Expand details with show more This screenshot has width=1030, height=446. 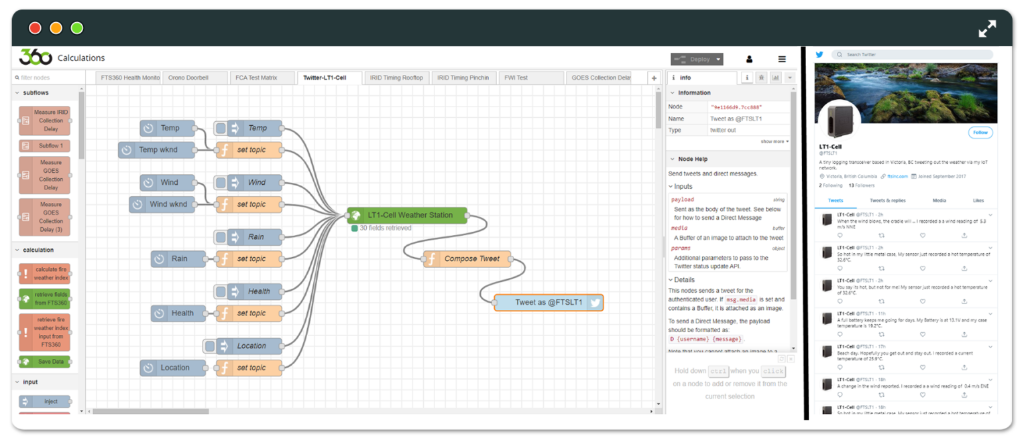click(x=775, y=141)
